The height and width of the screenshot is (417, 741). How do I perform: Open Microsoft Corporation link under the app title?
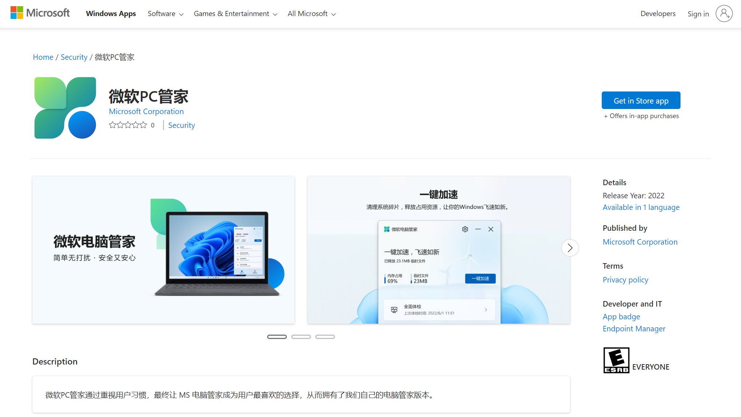pos(146,112)
